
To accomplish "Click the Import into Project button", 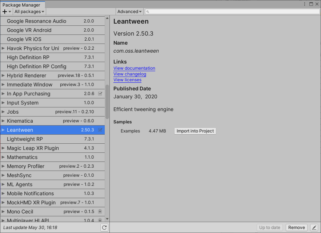I will (195, 131).
